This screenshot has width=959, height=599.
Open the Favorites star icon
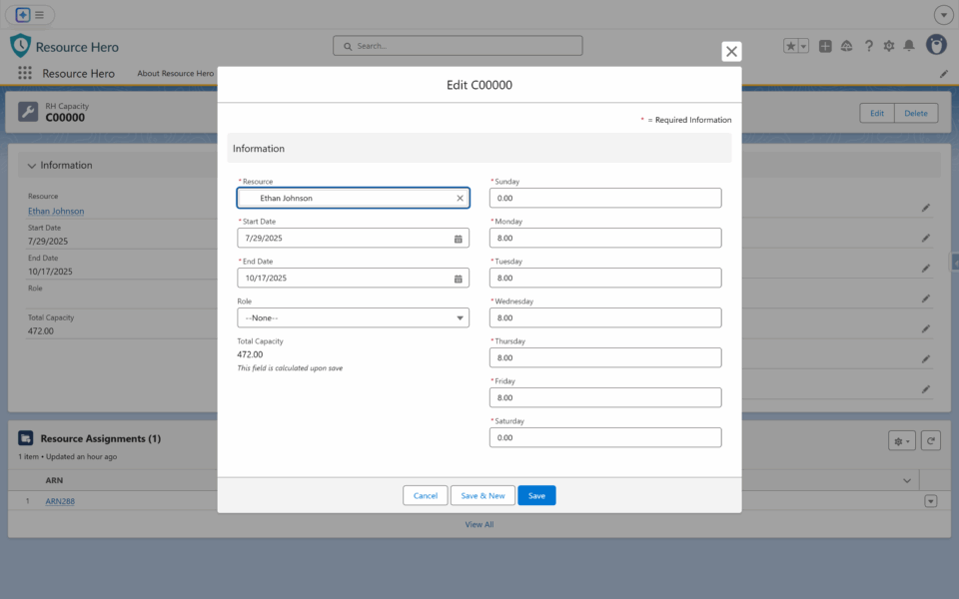click(x=791, y=46)
